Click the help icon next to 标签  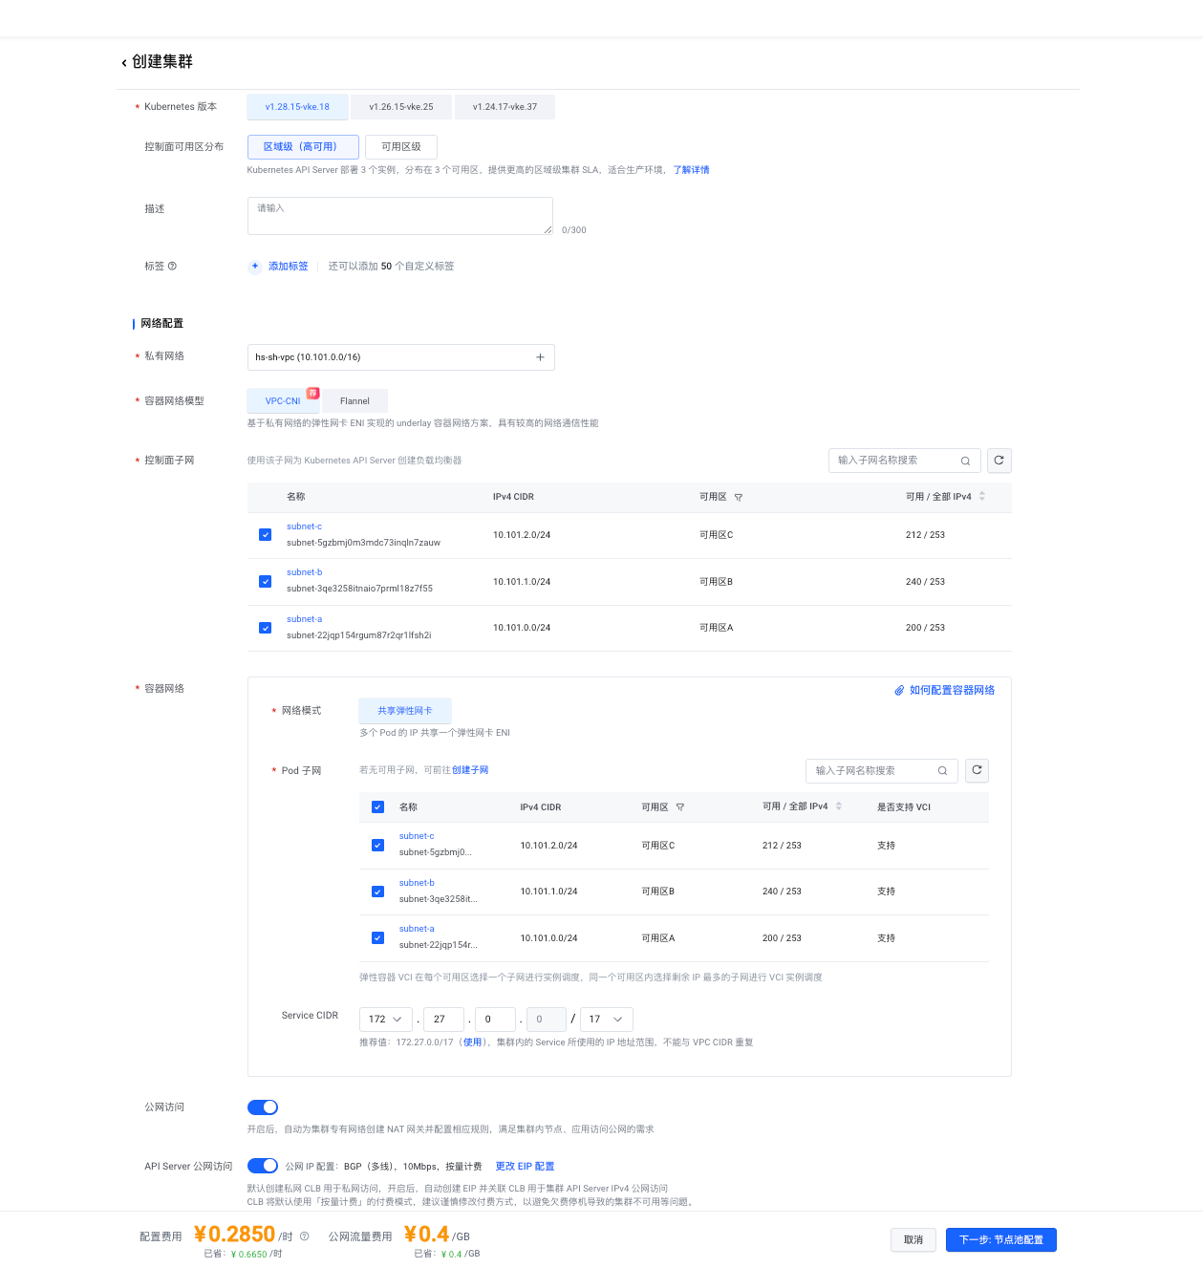pos(172,267)
